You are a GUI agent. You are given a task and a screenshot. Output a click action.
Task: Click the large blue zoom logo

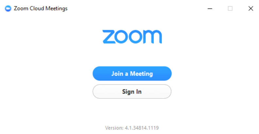tap(132, 37)
